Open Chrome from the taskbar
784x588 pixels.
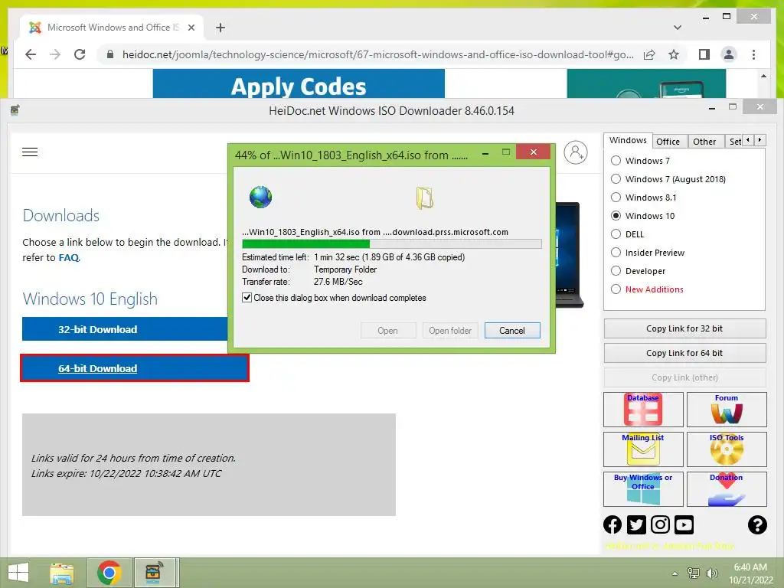click(x=109, y=573)
